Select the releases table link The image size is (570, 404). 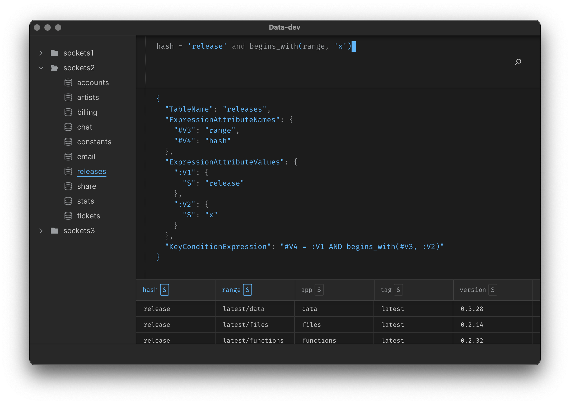[x=91, y=172]
